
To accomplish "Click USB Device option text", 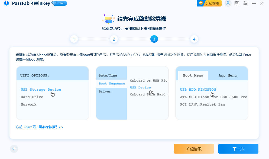I will click(140, 87).
